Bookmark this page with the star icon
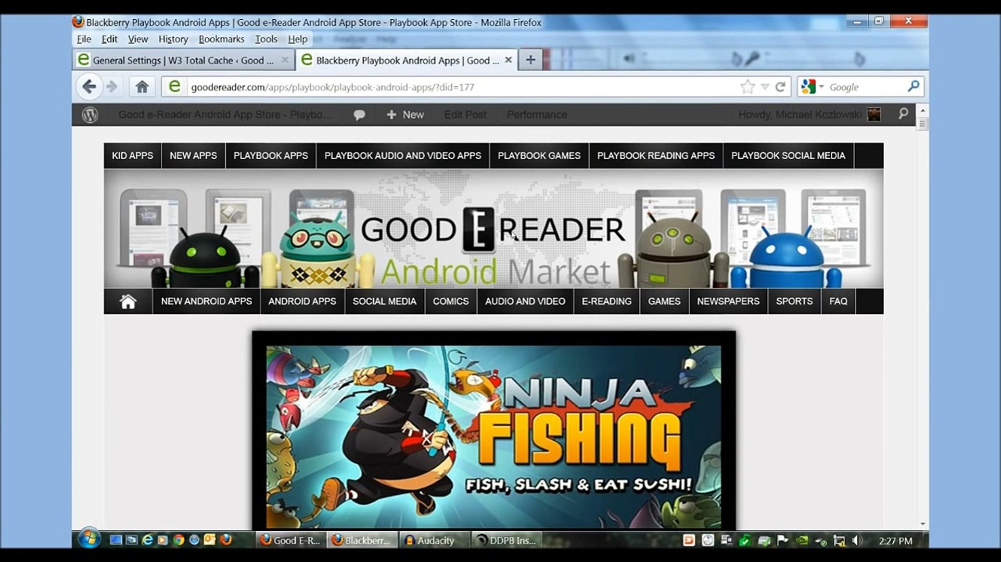The height and width of the screenshot is (562, 1001). (x=747, y=87)
